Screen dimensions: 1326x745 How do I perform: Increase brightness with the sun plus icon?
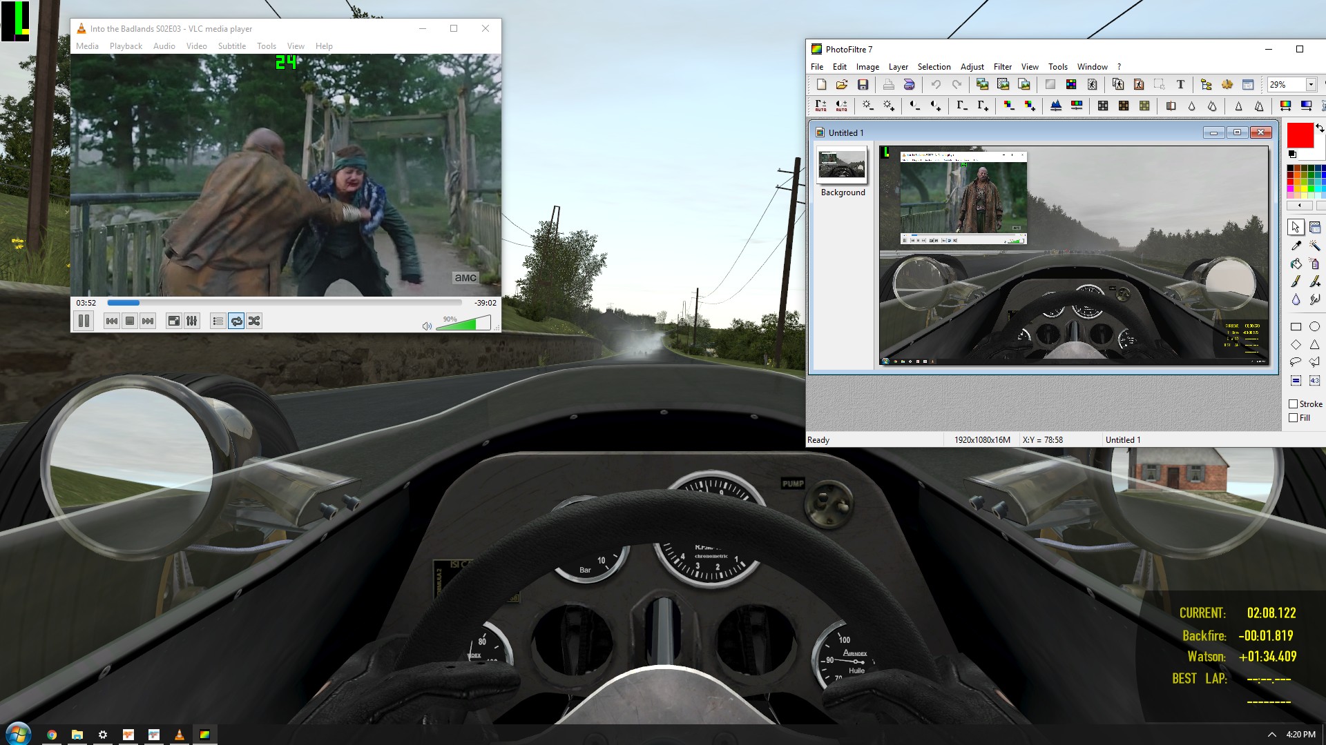(x=889, y=106)
